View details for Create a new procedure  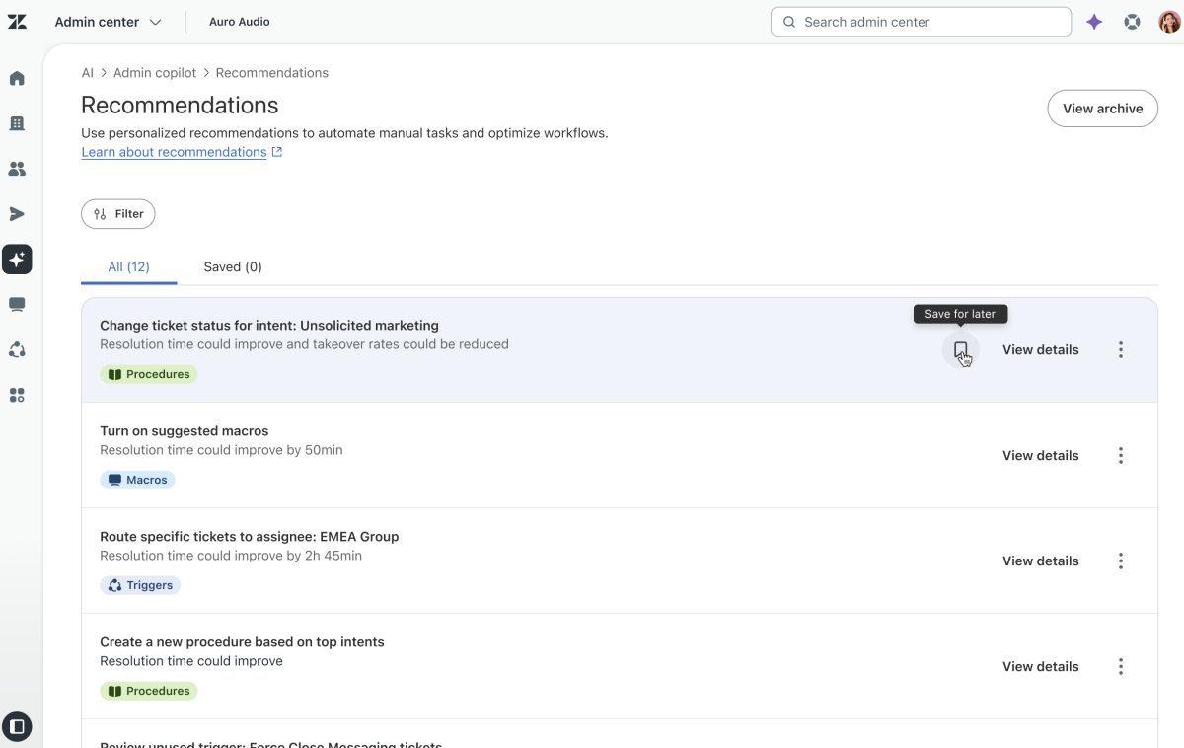pos(1040,667)
